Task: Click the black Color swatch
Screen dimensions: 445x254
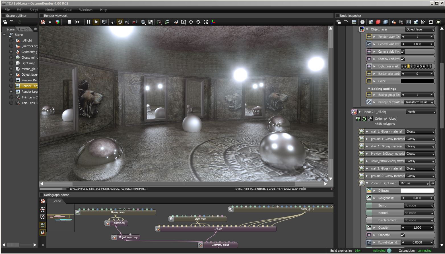Action: click(417, 81)
